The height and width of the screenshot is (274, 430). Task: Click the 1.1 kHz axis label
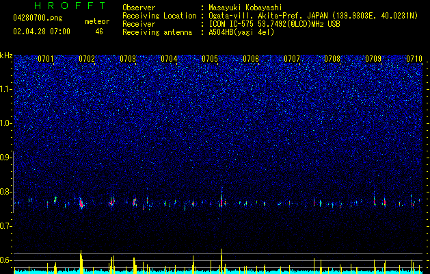tap(5, 89)
